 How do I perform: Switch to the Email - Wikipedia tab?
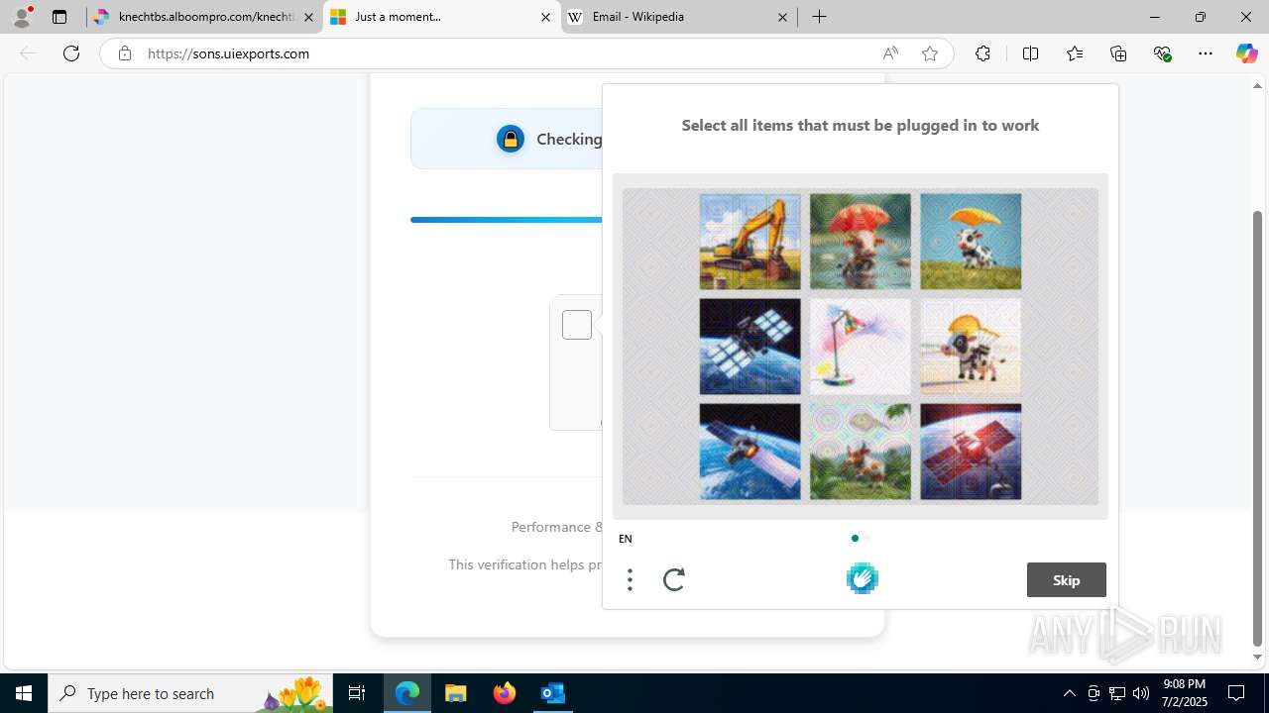pyautogui.click(x=679, y=17)
